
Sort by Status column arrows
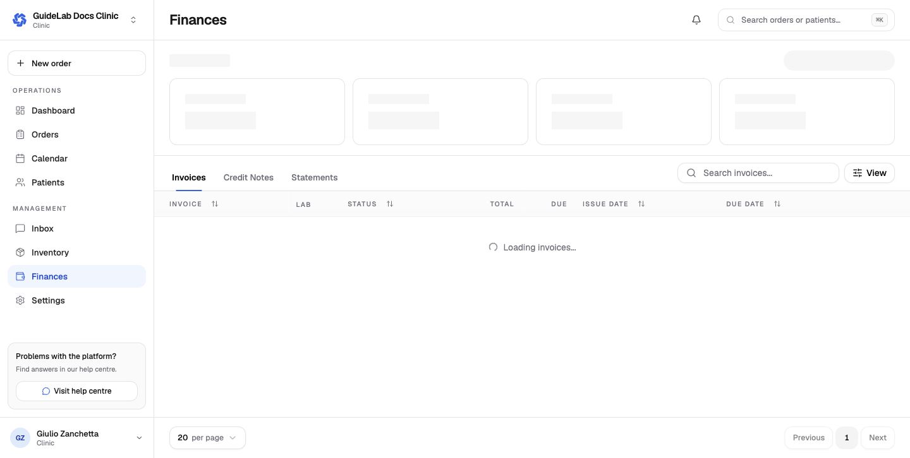[x=390, y=204]
